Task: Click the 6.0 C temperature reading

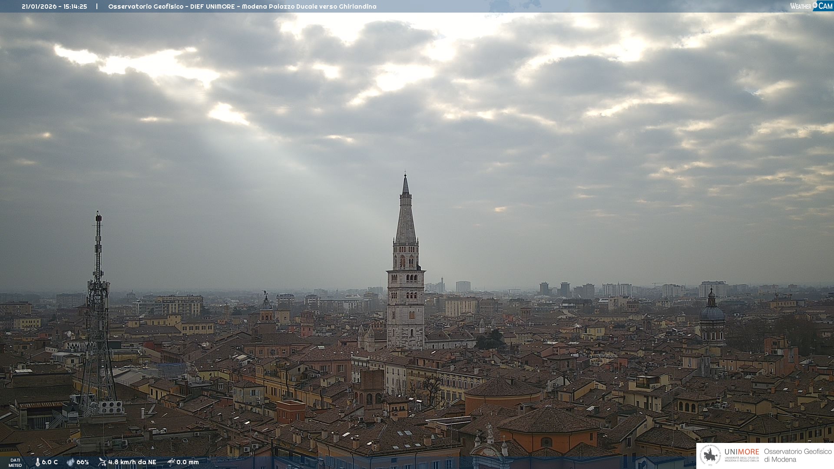Action: 50,462
